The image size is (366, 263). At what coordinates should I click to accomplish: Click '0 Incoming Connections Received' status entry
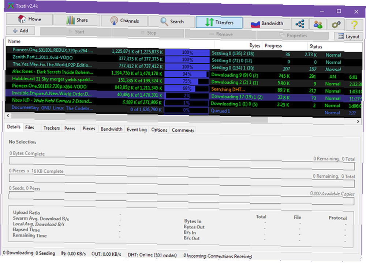[217, 256]
